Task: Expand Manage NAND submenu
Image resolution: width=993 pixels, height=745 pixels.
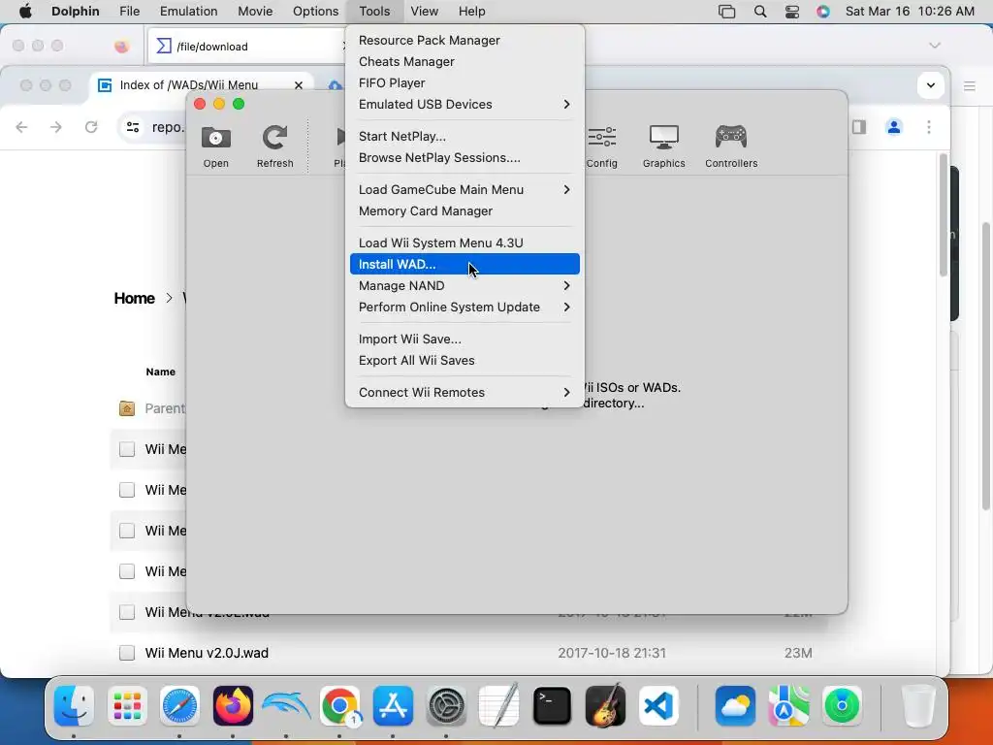Action: tap(464, 286)
